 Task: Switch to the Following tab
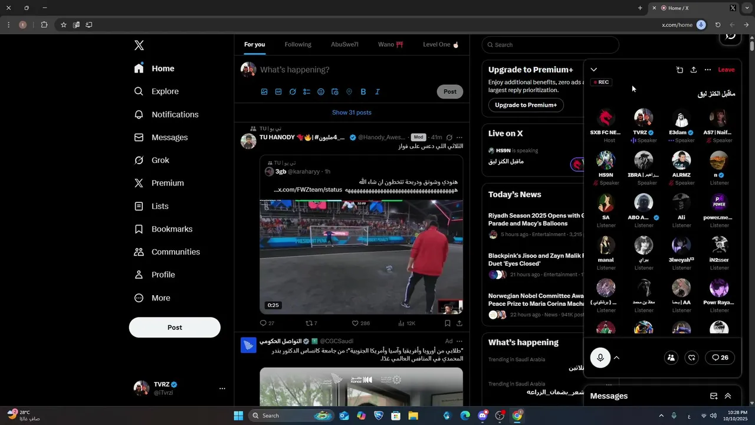coord(298,45)
